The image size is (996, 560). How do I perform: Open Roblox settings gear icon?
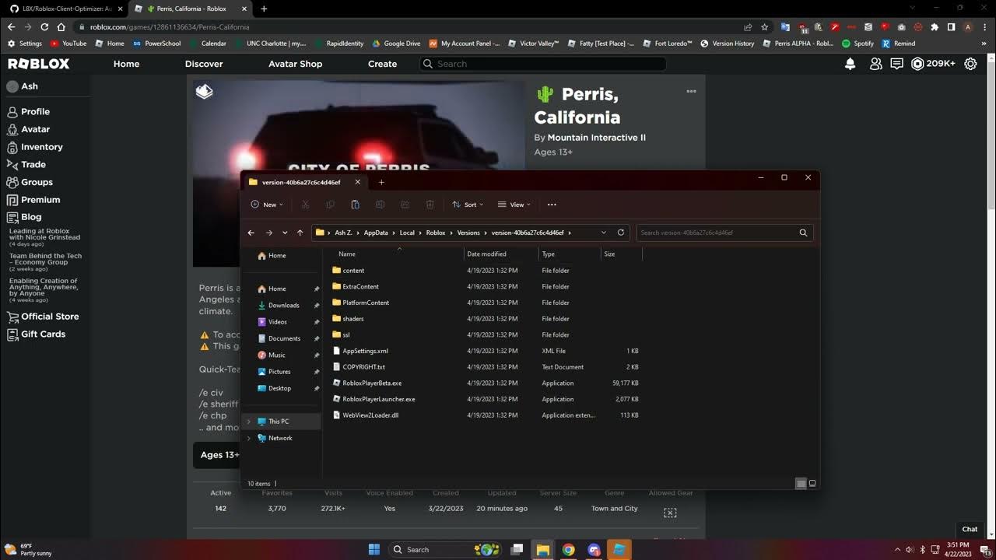[x=970, y=64]
